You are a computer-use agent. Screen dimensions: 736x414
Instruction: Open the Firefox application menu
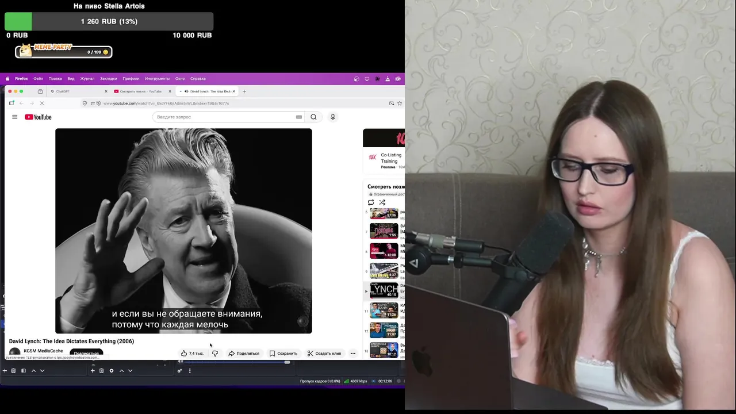click(21, 79)
